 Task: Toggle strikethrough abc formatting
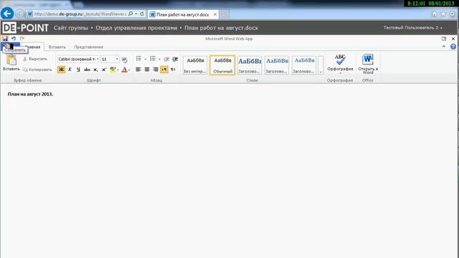click(87, 70)
